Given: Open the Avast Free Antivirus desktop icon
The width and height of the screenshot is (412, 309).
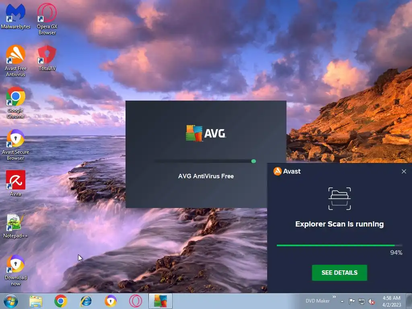Looking at the screenshot, I should 16,60.
